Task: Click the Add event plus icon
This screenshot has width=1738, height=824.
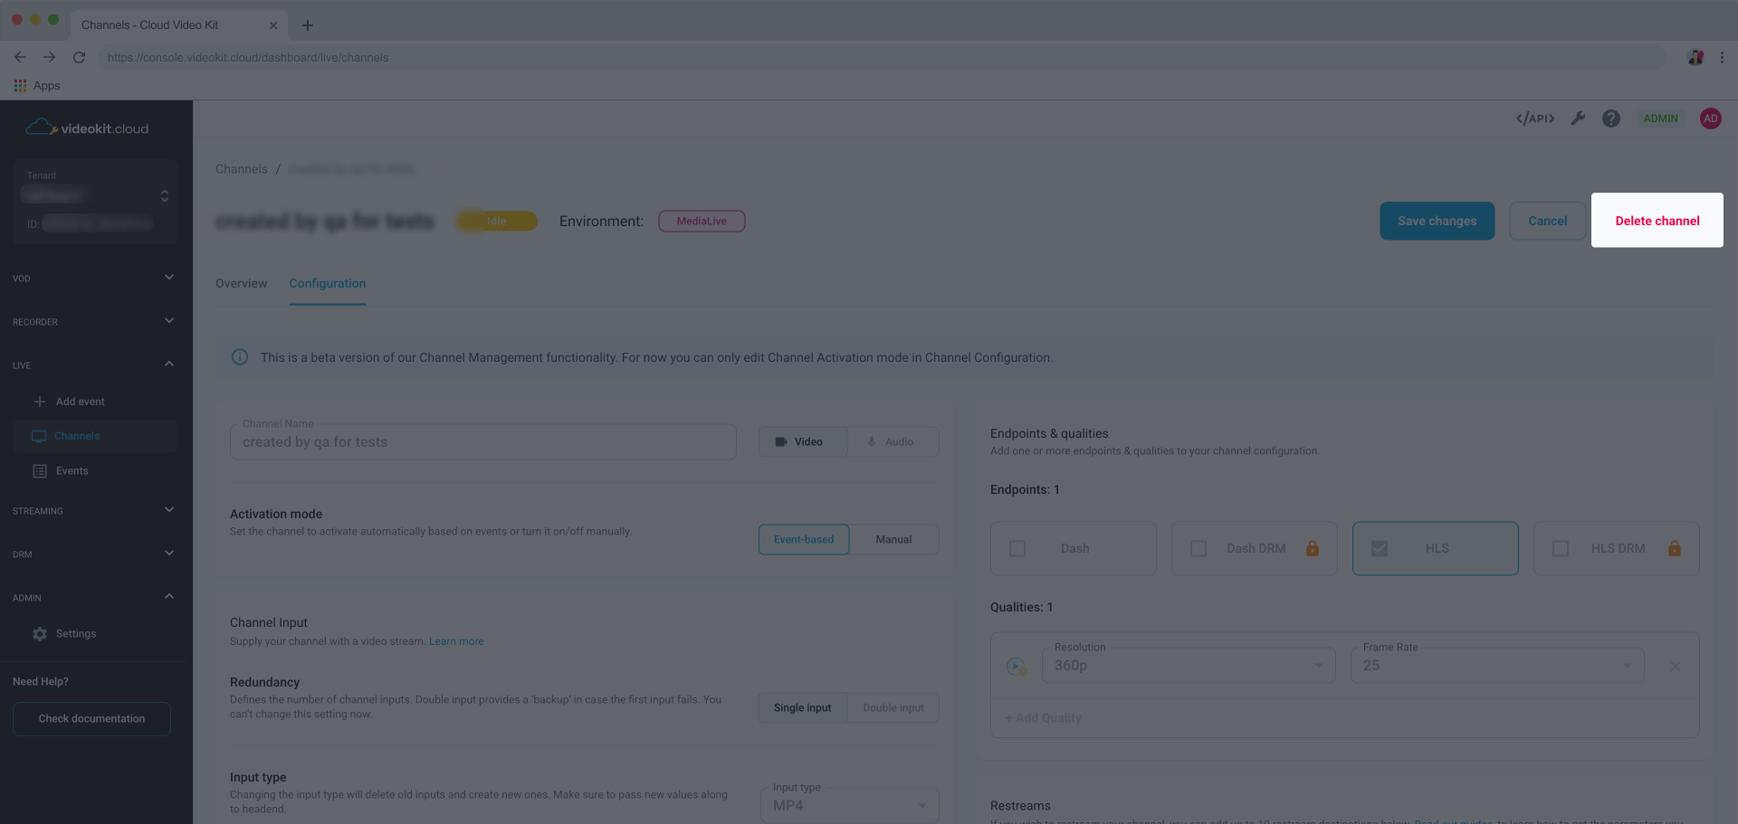Action: pos(39,402)
